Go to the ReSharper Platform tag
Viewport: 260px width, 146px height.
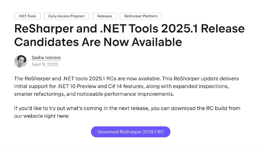click(141, 16)
